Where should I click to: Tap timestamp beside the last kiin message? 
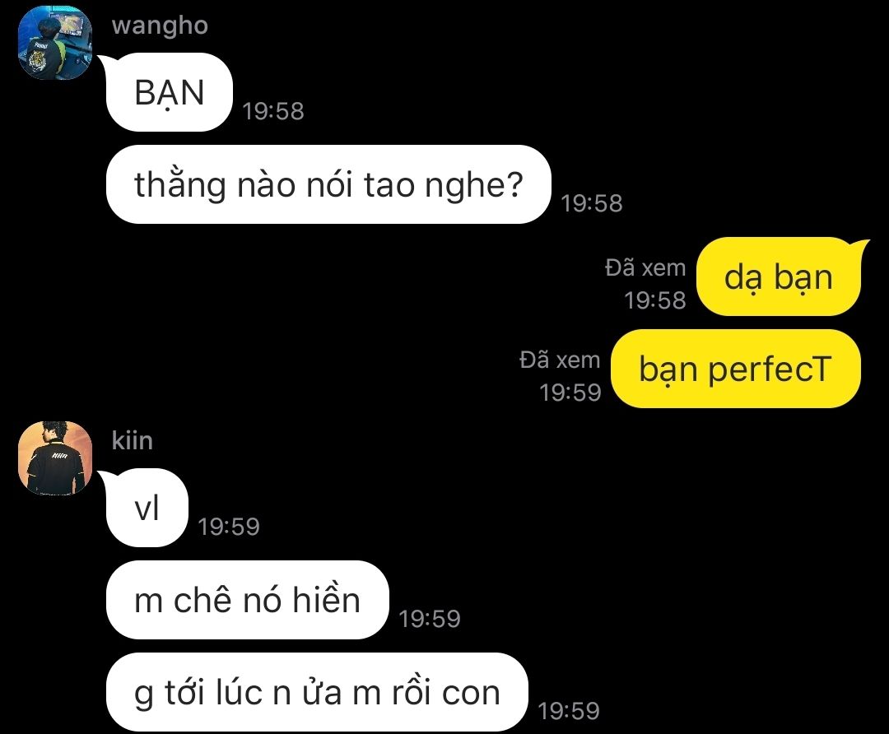[569, 711]
